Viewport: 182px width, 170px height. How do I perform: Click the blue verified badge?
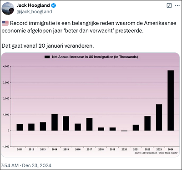click(x=54, y=5)
